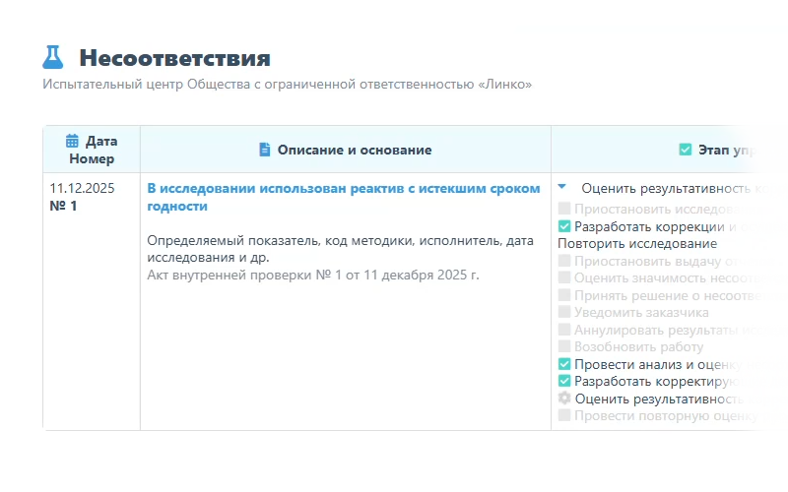The width and height of the screenshot is (788, 492).
Task: Click the Испытательный центр subtitle
Action: tap(287, 85)
